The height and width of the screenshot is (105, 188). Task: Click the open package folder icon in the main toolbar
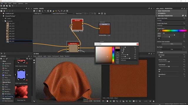pyautogui.click(x=7, y=6)
